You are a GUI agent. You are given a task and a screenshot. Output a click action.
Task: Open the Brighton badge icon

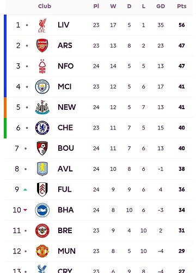(x=42, y=210)
